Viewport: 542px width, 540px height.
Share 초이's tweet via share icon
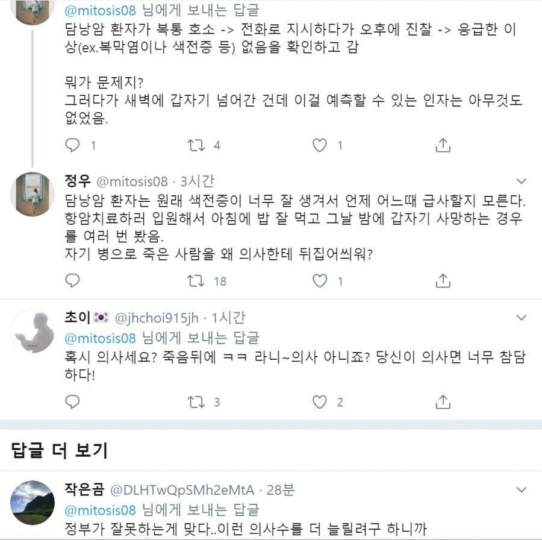tap(443, 402)
